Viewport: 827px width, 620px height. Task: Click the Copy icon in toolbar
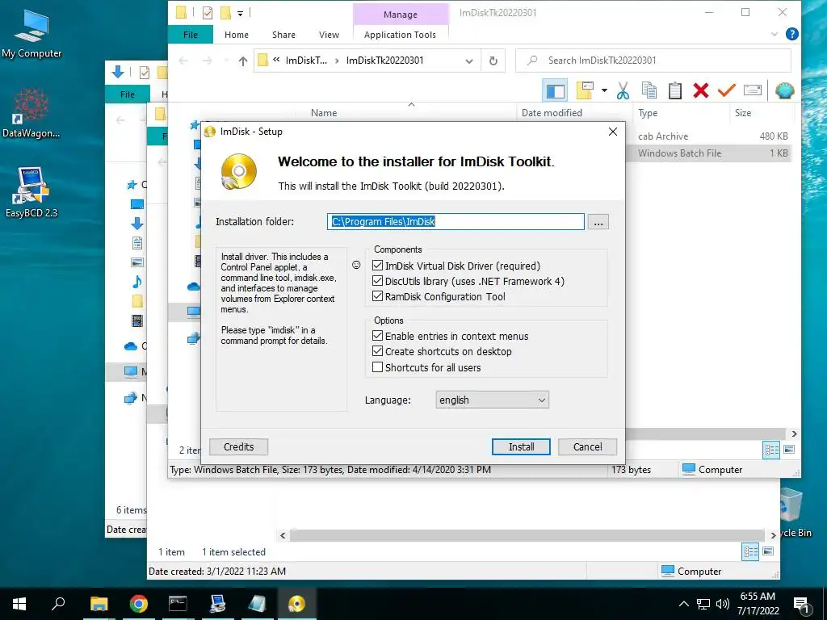click(649, 90)
